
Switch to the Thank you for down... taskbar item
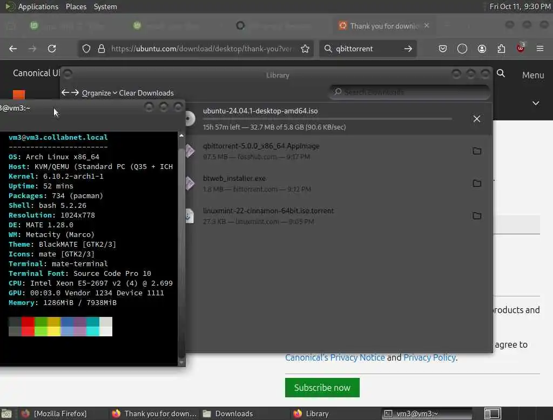pyautogui.click(x=154, y=414)
